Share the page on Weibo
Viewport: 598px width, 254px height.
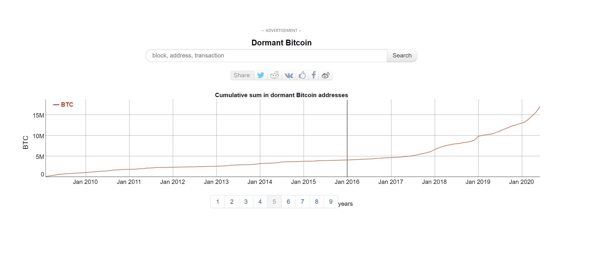(325, 75)
